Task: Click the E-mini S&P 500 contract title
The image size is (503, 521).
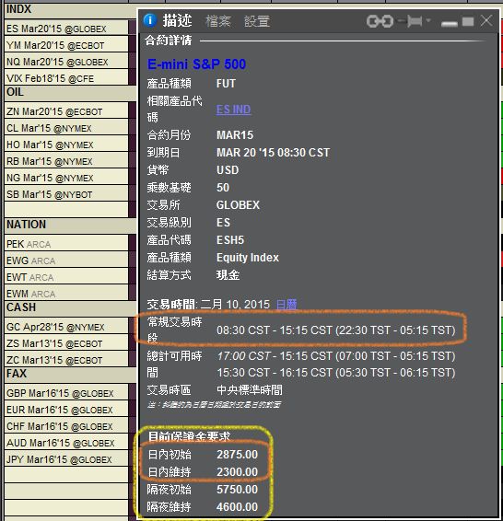Action: (196, 64)
